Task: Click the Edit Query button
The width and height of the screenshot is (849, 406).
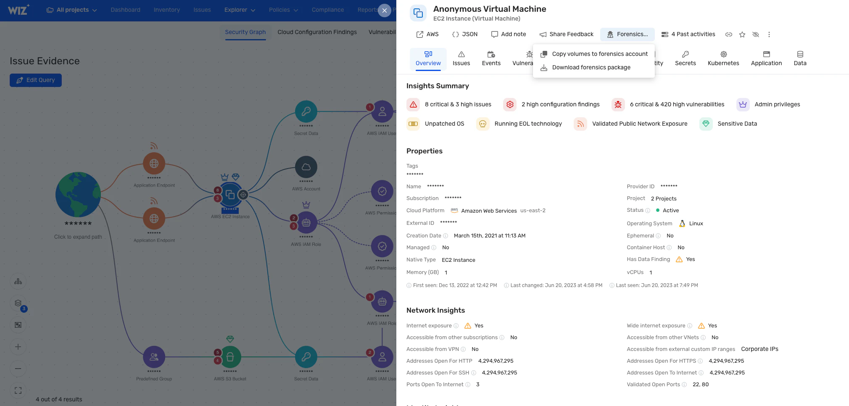Action: (x=36, y=80)
